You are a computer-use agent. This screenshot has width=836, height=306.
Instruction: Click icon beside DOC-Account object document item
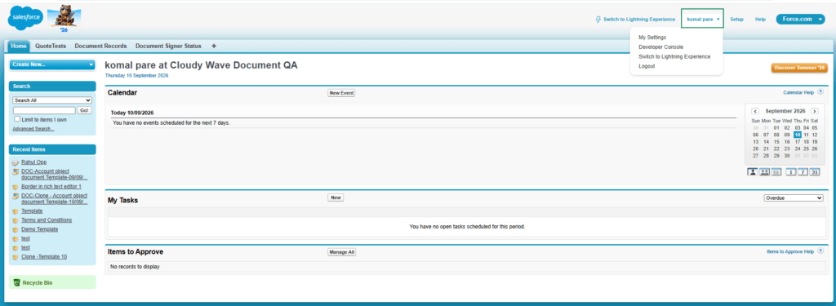pos(15,171)
